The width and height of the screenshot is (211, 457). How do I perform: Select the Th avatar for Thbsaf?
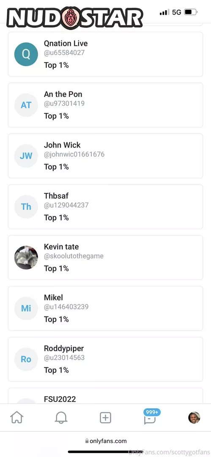click(26, 207)
